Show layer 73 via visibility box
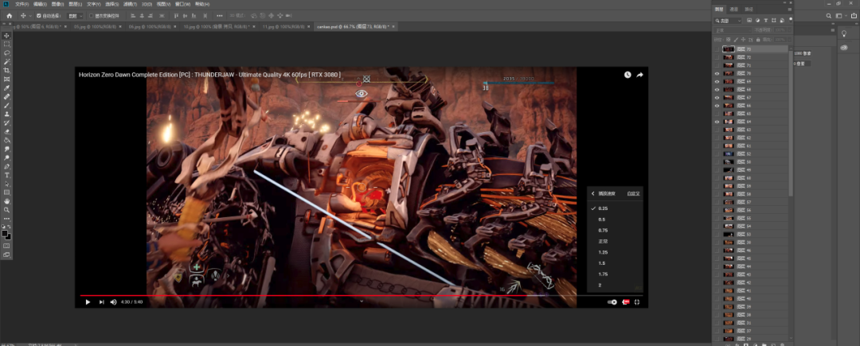Screen dimensions: 860x346 click(x=717, y=49)
